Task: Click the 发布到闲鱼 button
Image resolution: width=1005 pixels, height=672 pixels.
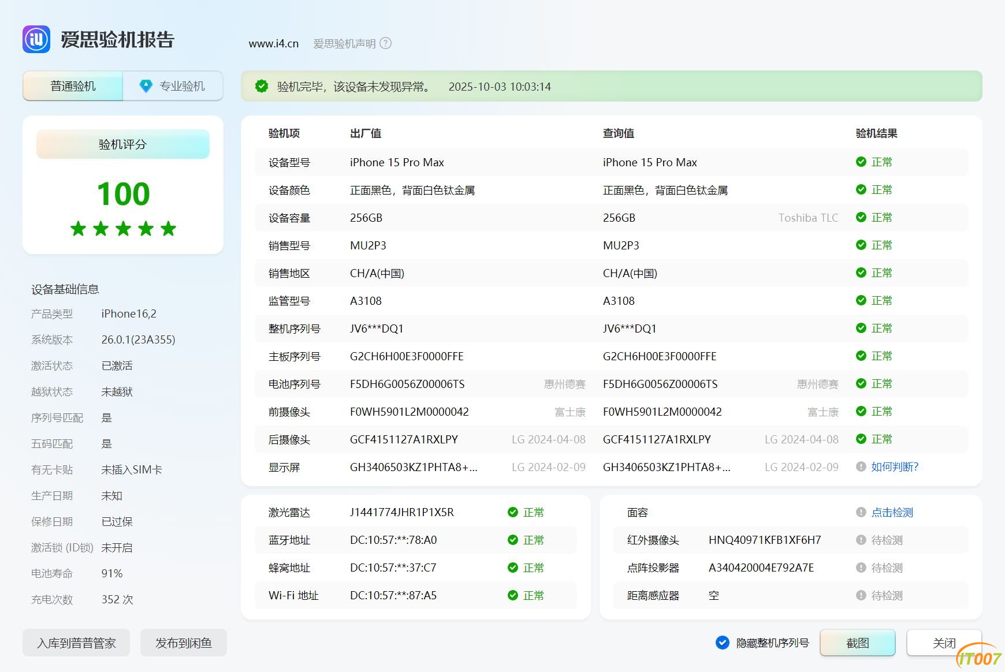Action: tap(184, 643)
